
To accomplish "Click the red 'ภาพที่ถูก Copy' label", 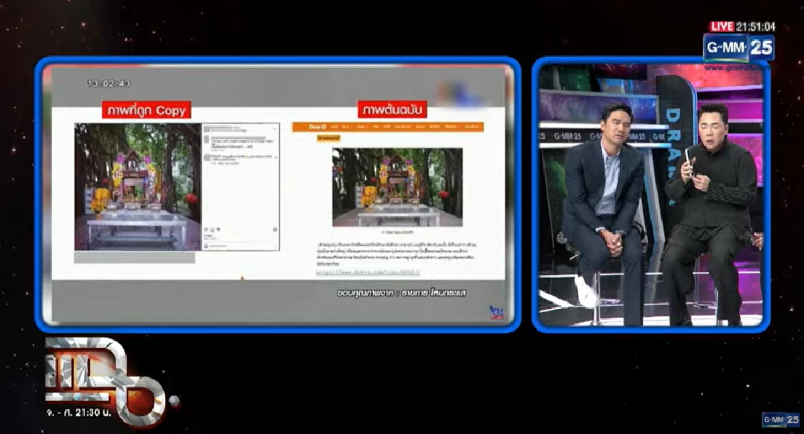I will [x=147, y=110].
